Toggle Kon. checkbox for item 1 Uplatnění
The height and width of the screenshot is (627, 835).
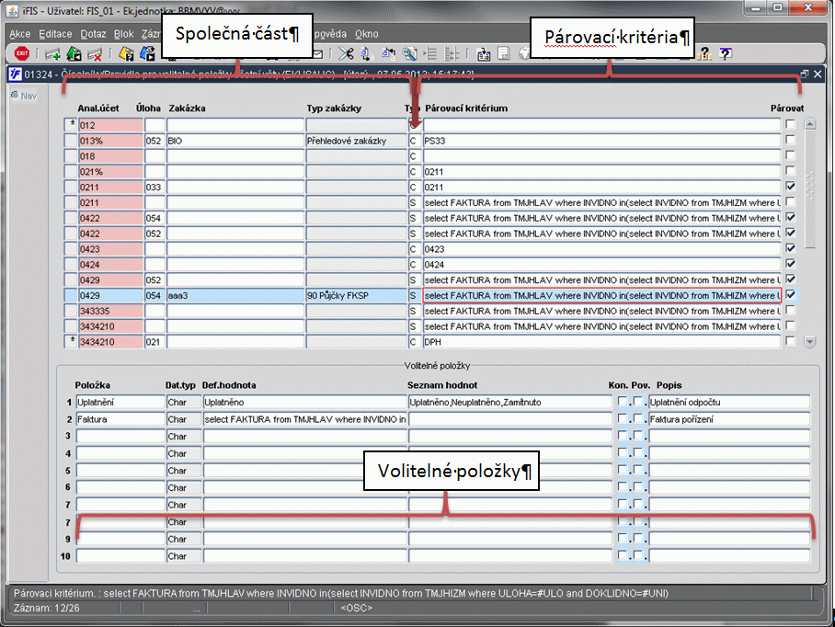[x=622, y=402]
